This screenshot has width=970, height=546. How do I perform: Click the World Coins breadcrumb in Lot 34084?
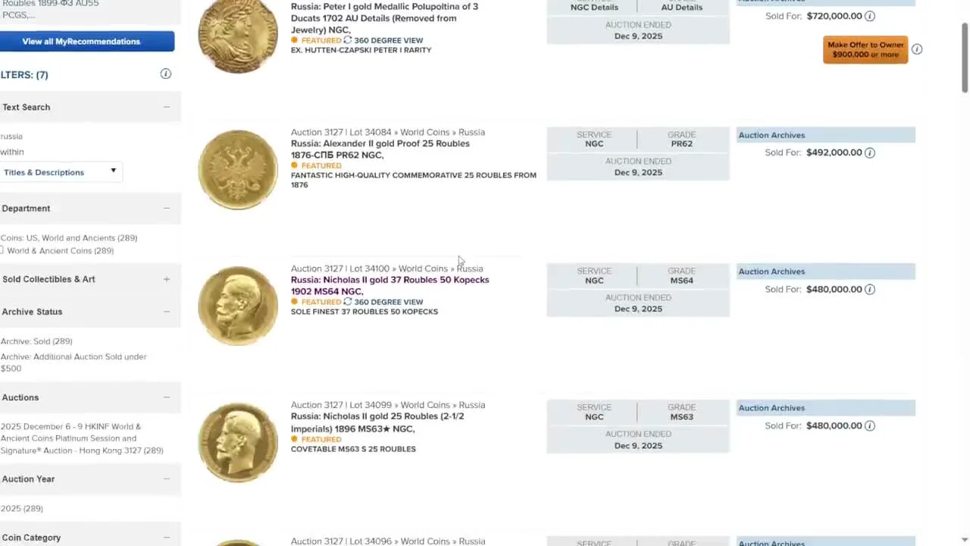tap(424, 131)
